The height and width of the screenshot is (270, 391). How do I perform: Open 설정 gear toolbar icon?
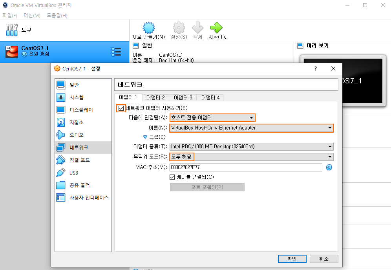tap(179, 28)
